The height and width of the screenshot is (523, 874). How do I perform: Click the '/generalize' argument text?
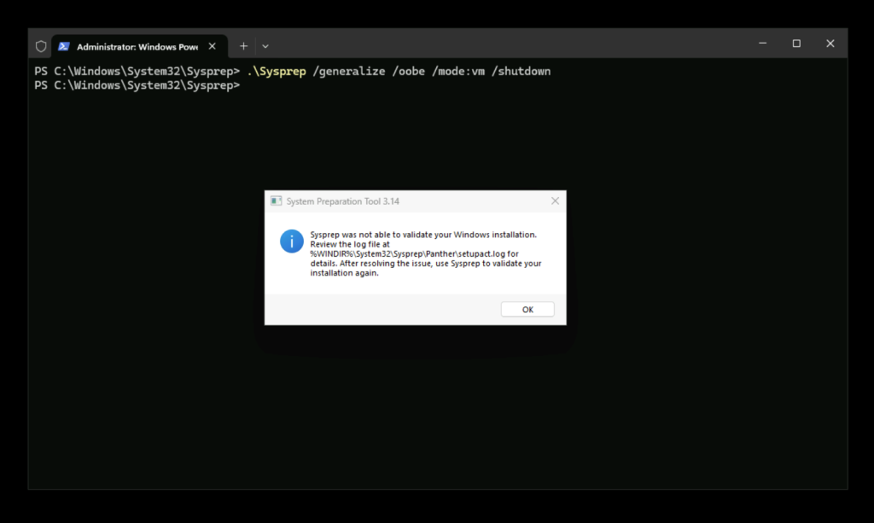click(349, 72)
